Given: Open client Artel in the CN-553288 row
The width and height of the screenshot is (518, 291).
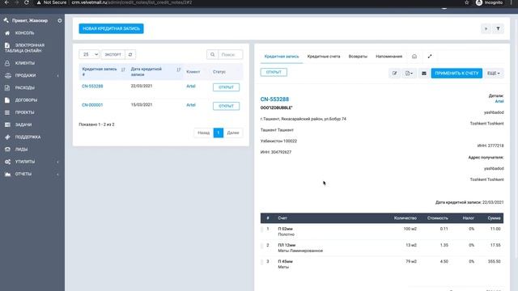Looking at the screenshot, I should [191, 86].
